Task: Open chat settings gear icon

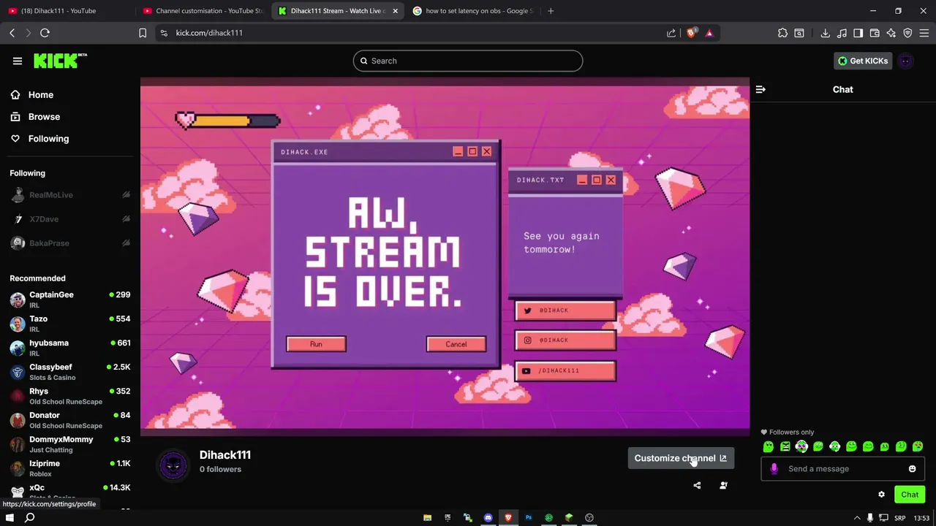Action: pyautogui.click(x=881, y=495)
